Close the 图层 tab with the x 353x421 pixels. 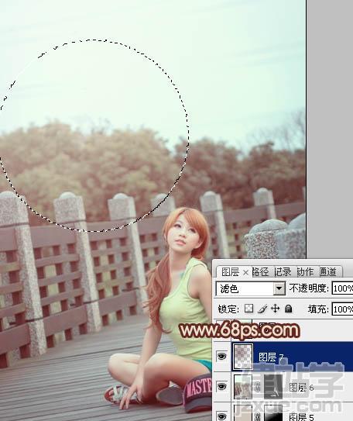click(x=245, y=273)
